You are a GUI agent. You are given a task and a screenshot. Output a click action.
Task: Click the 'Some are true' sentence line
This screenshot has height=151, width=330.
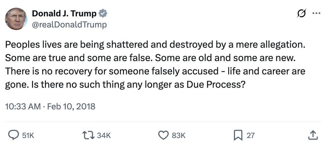click(x=79, y=58)
